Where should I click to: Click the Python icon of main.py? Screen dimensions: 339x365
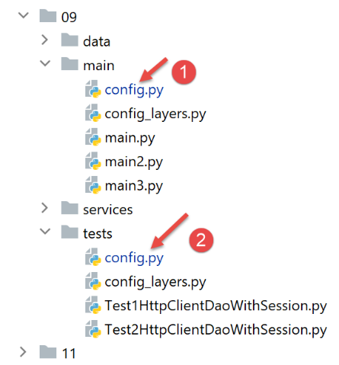(93, 137)
